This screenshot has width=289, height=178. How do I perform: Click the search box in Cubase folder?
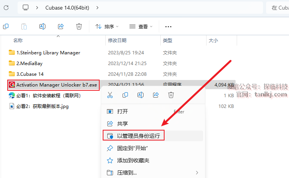[278, 8]
